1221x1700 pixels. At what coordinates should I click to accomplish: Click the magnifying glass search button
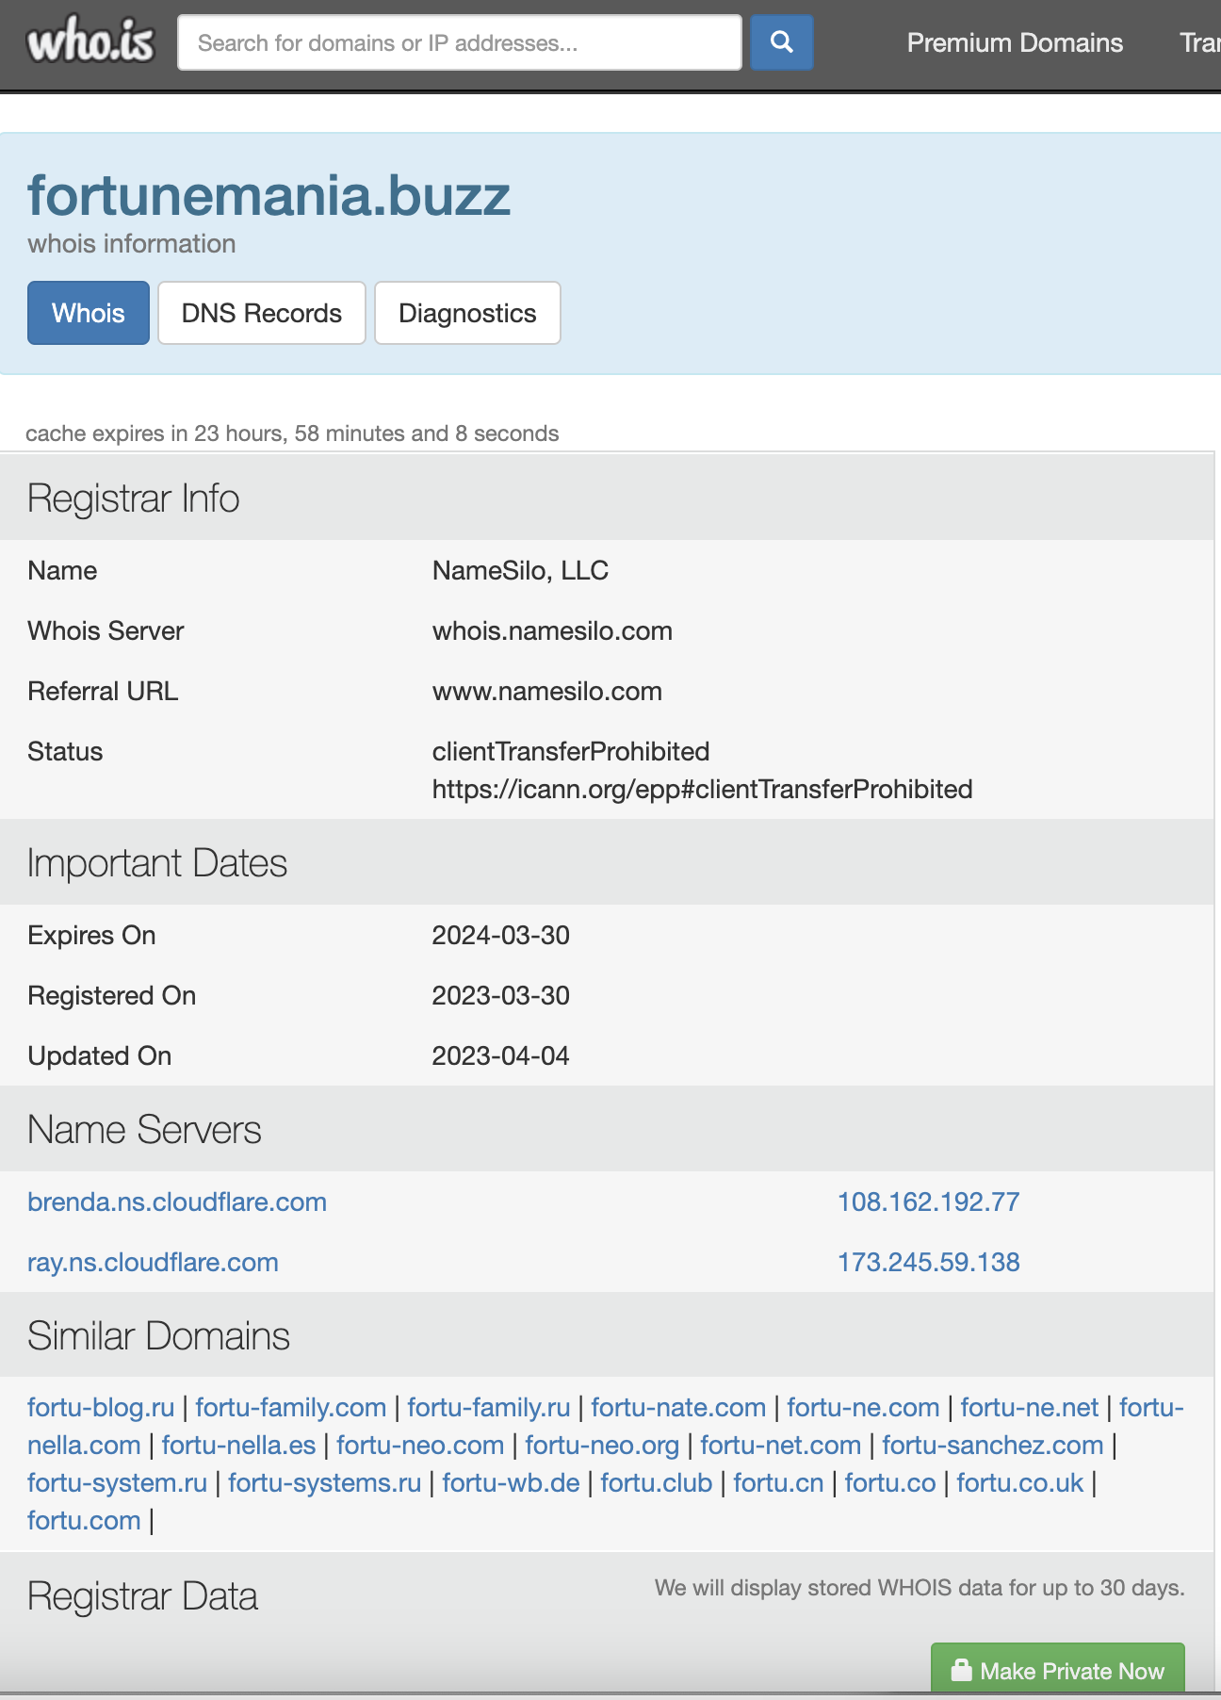[x=781, y=42]
